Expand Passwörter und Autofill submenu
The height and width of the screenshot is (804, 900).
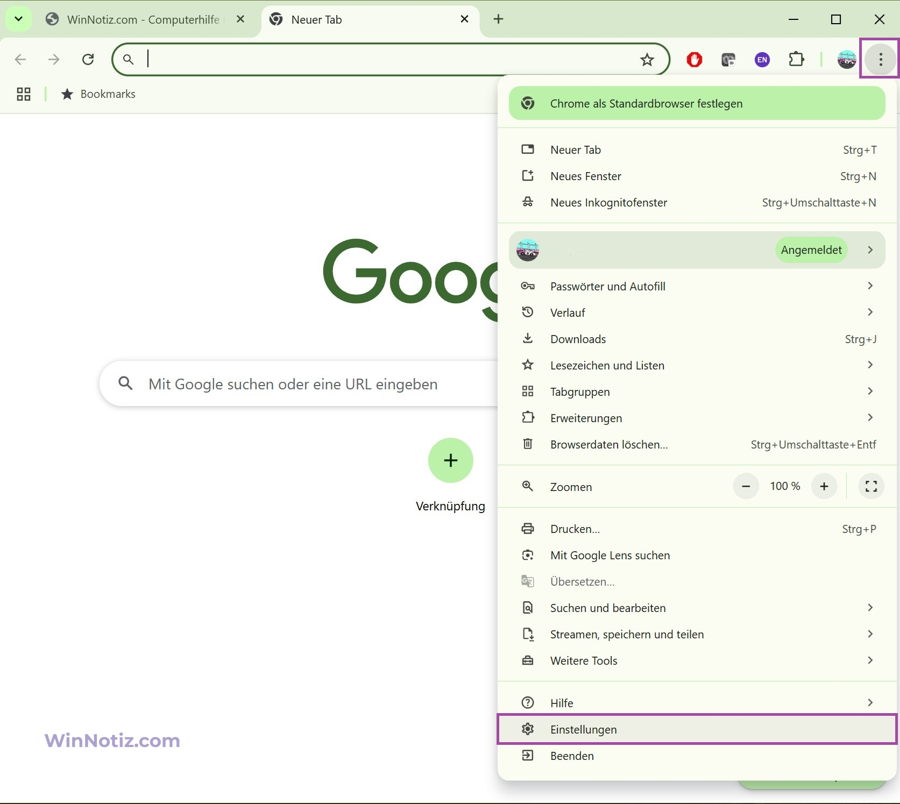point(697,287)
